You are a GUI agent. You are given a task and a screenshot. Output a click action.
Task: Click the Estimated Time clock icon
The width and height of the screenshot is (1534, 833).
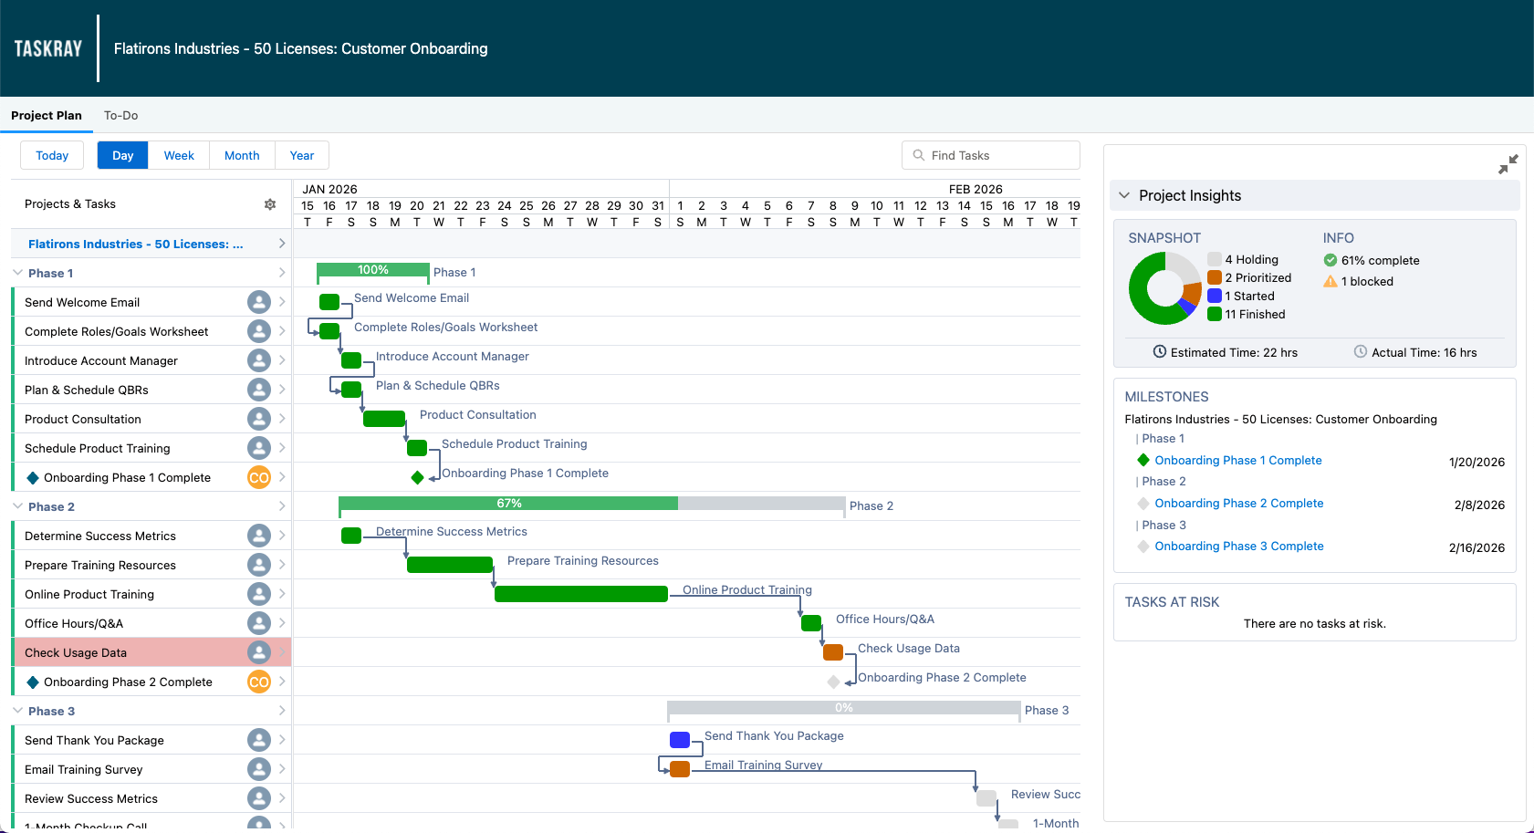(1160, 351)
